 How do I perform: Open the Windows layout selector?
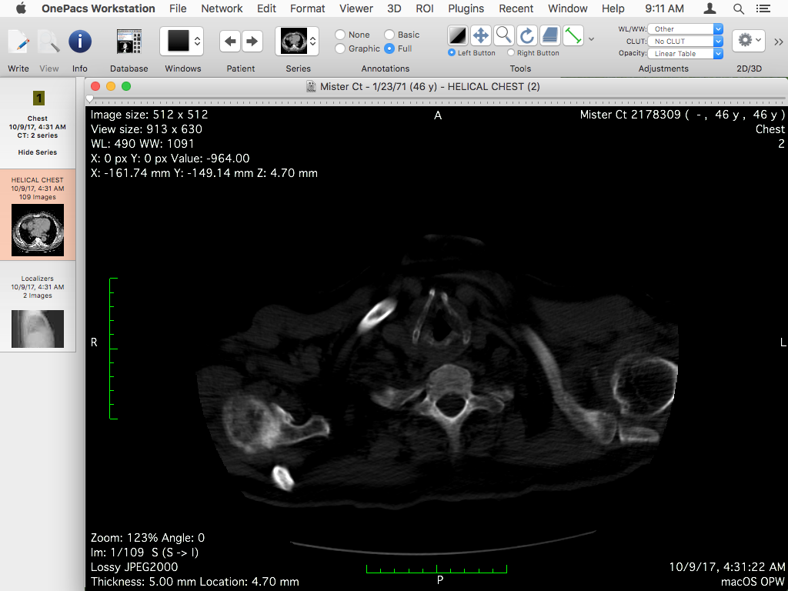pyautogui.click(x=182, y=42)
